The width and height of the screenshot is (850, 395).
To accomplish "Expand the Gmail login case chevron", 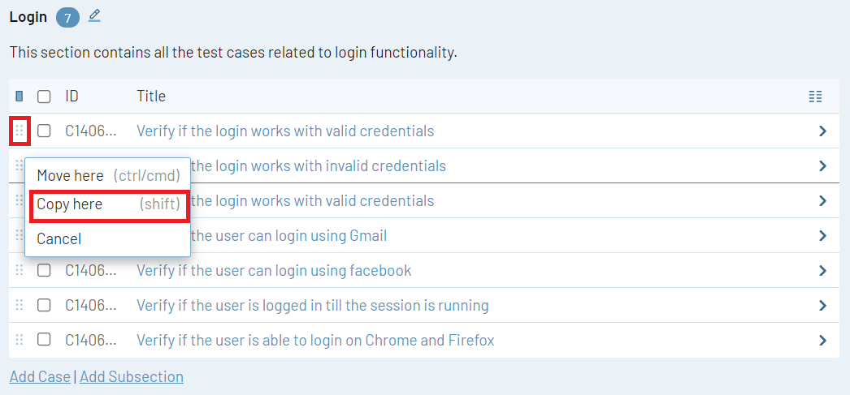I will (x=822, y=236).
